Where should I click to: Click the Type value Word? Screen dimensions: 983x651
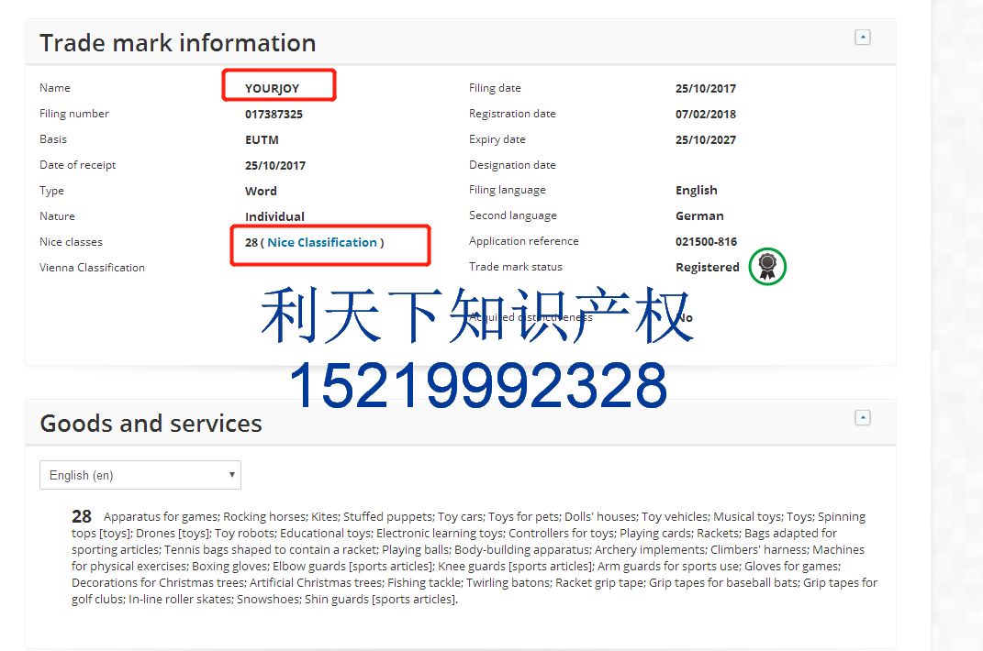tap(261, 191)
